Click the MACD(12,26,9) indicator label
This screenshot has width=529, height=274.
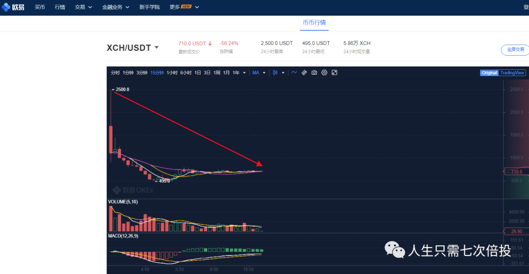click(123, 236)
